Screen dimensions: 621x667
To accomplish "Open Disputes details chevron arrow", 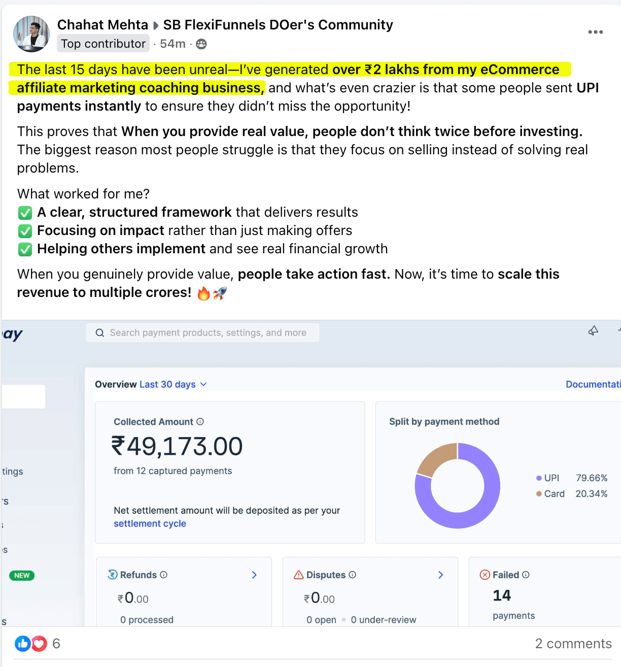I will coord(440,575).
